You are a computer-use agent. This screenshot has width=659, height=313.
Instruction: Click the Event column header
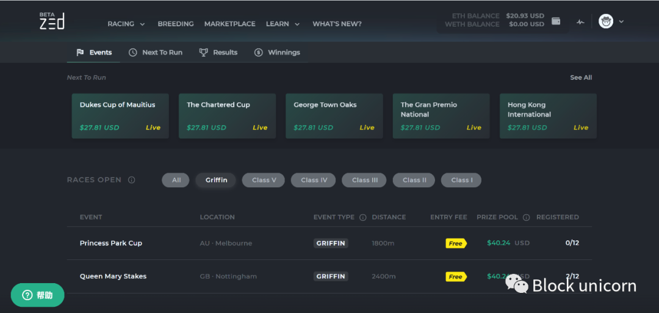[91, 217]
